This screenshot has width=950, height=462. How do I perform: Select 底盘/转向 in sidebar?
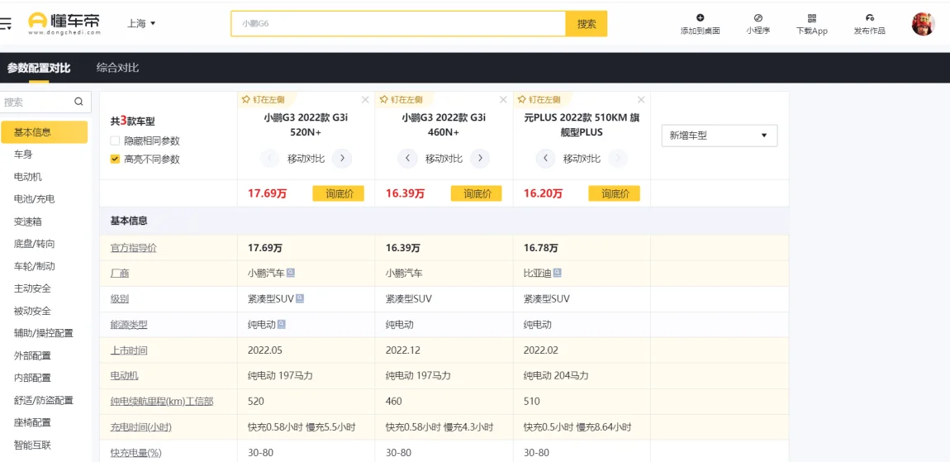(x=35, y=244)
